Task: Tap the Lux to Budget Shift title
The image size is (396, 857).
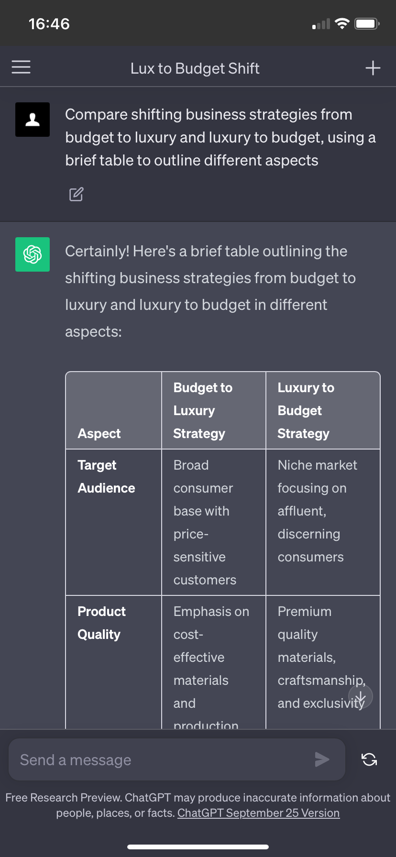Action: (x=195, y=68)
